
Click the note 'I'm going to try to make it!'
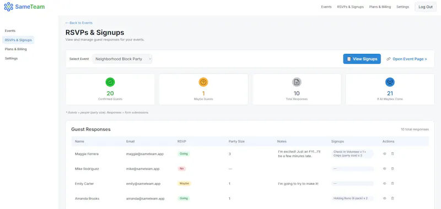[x=298, y=184]
